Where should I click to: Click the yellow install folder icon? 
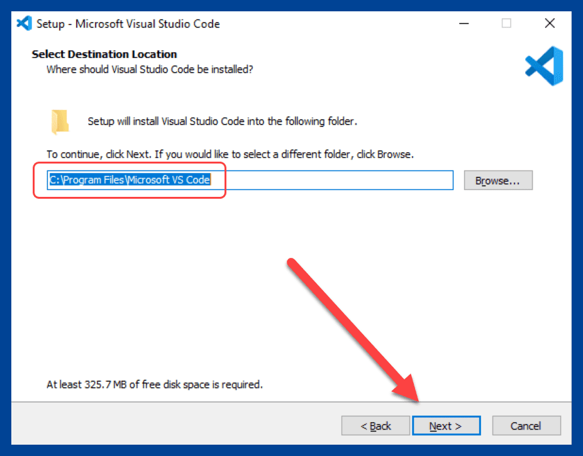60,121
